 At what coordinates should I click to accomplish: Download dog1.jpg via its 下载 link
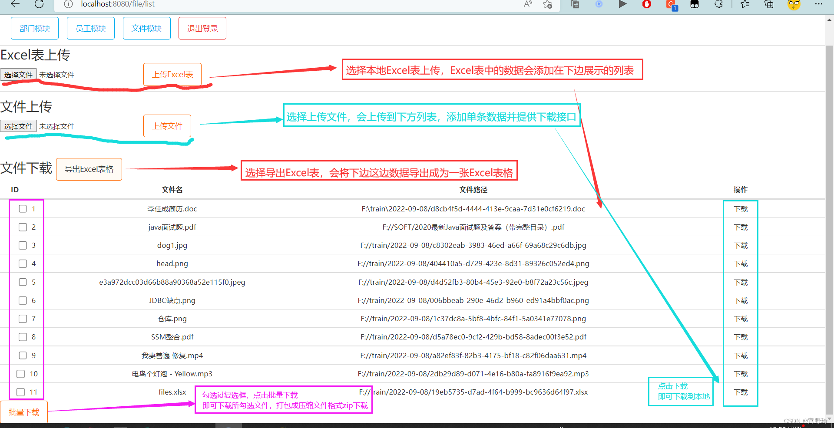(x=740, y=245)
